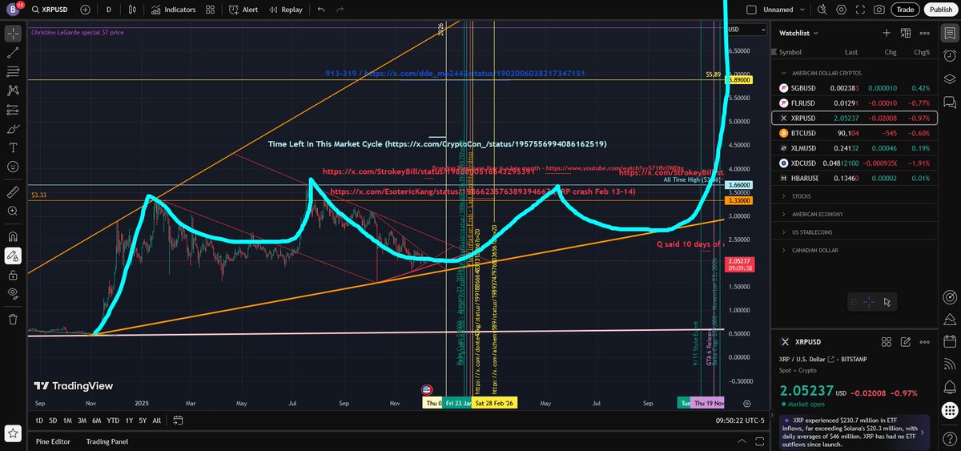This screenshot has height=451, width=961.
Task: Open the user profile avatar menu
Action: click(13, 10)
